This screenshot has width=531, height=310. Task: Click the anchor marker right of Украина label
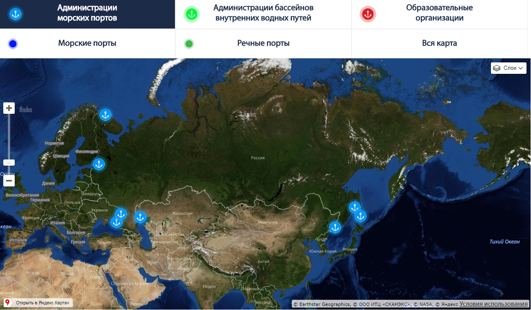(x=121, y=214)
